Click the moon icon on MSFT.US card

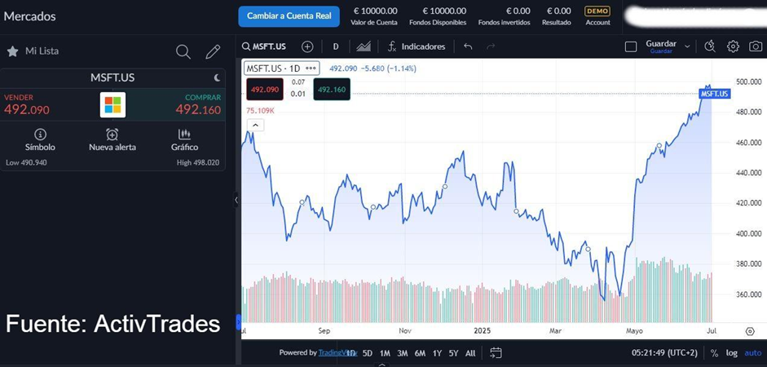pos(217,77)
